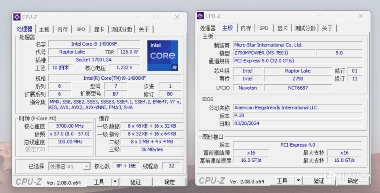Minimize the right CPU-Z window
Viewport: 380px width, 193px height.
(x=320, y=16)
